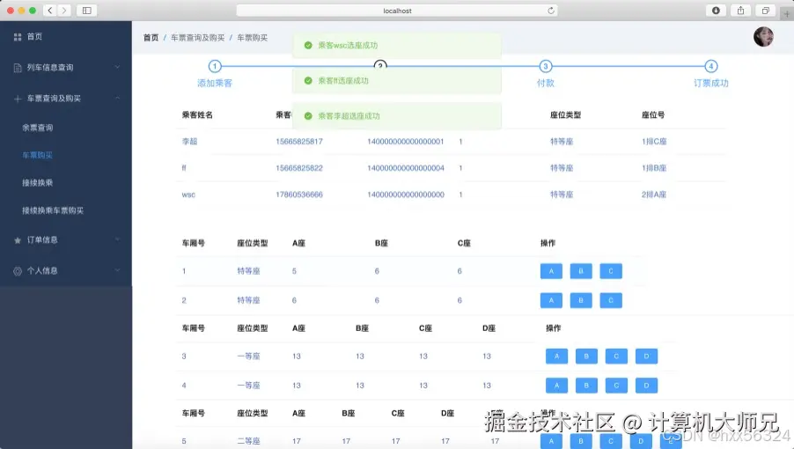
Task: Reload the page via address bar icon
Action: 551,11
